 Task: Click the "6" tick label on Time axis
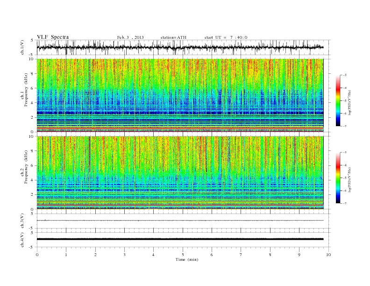212,255
